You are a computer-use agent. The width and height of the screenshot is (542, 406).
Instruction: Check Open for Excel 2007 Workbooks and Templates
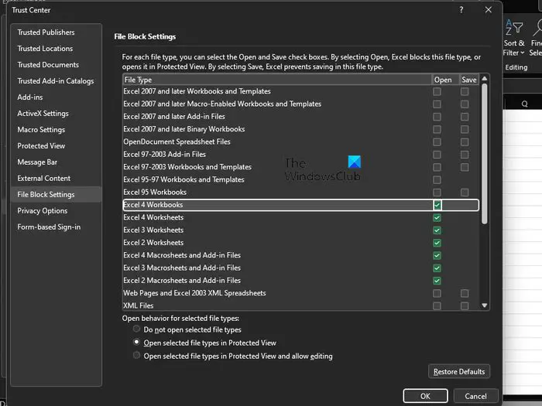tap(437, 91)
